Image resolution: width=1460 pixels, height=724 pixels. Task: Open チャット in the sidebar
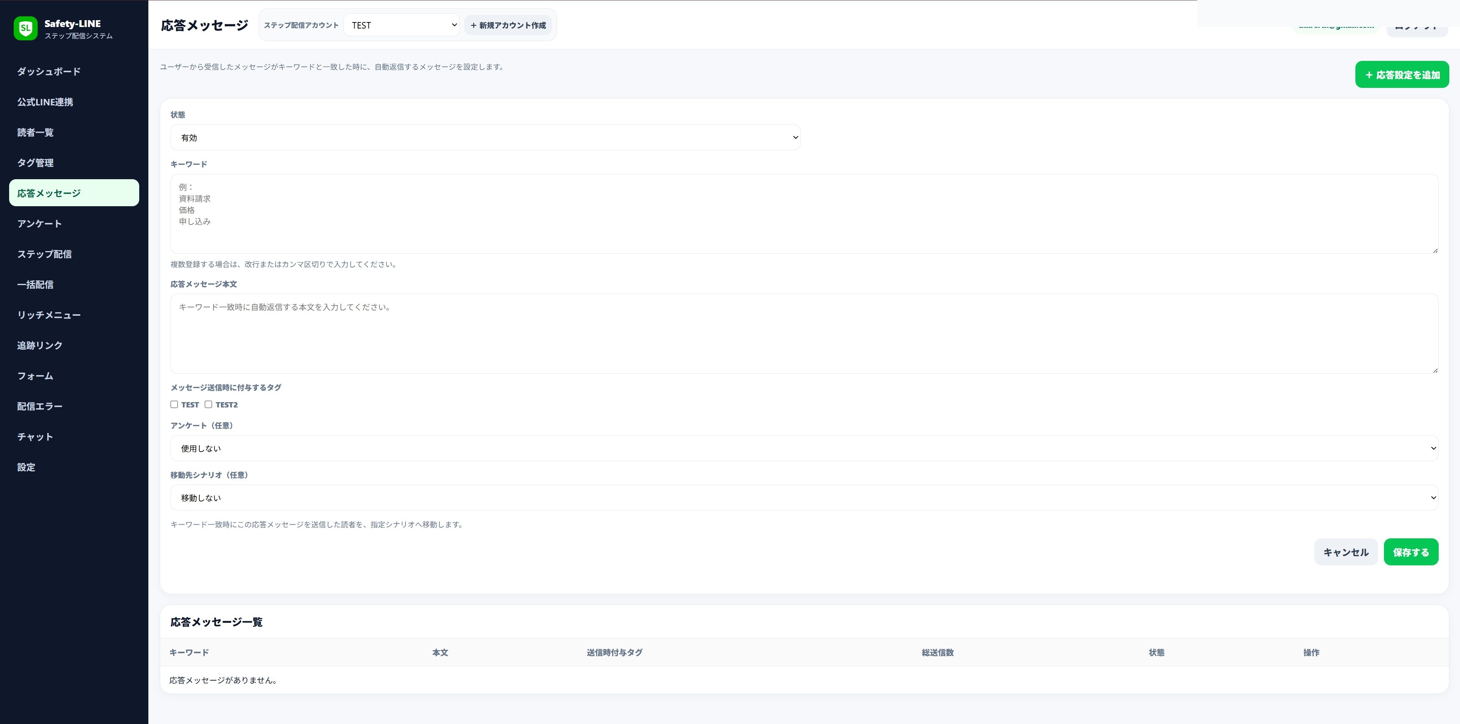[74, 436]
